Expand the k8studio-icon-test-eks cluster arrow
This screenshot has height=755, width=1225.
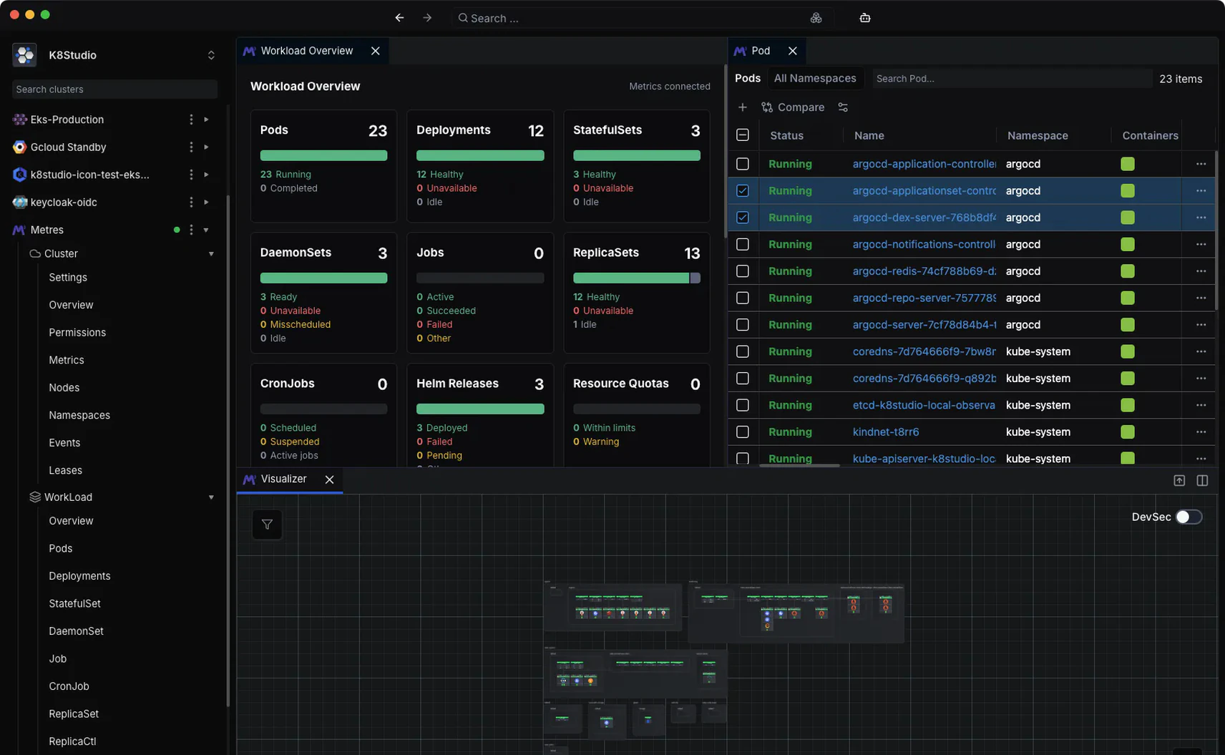pos(206,175)
